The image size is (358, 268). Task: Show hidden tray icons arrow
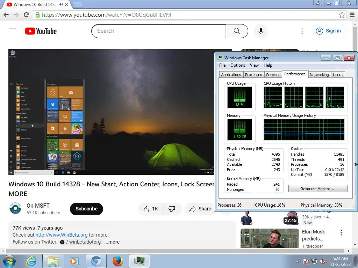(x=297, y=261)
